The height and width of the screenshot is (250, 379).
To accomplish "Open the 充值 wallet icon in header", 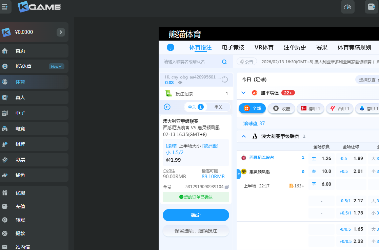I will (x=371, y=7).
